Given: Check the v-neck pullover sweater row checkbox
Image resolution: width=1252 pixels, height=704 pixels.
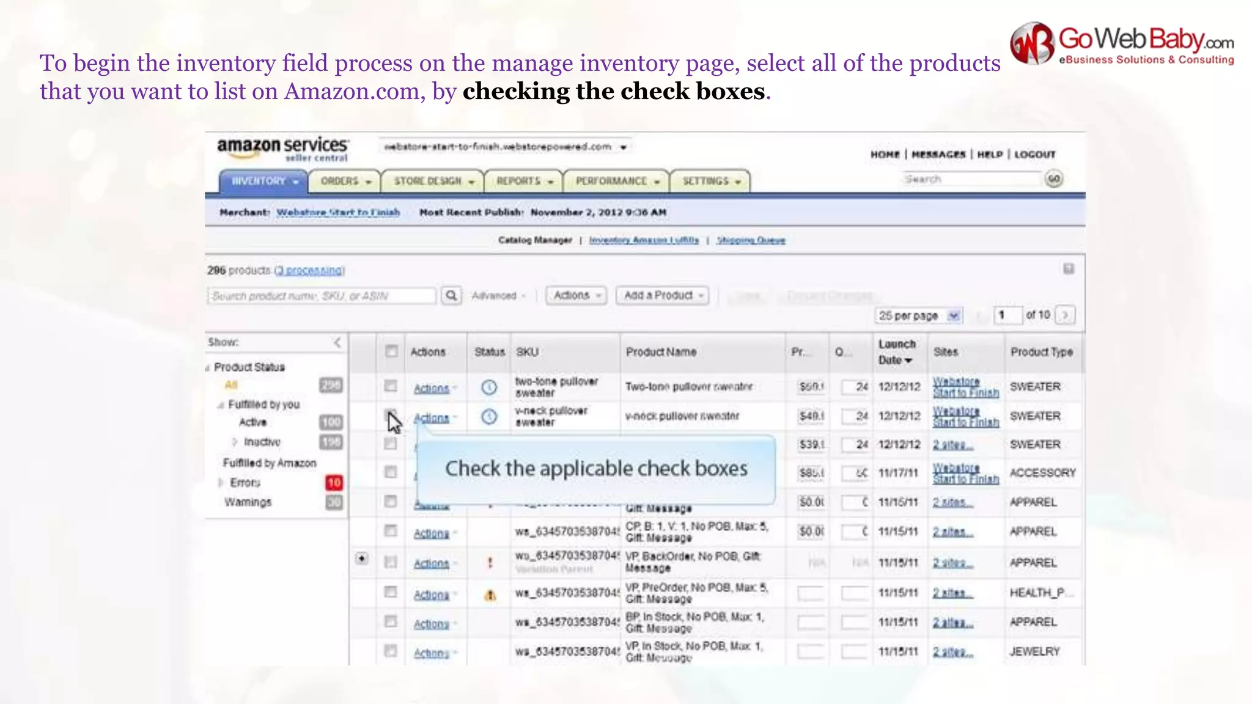Looking at the screenshot, I should (391, 415).
